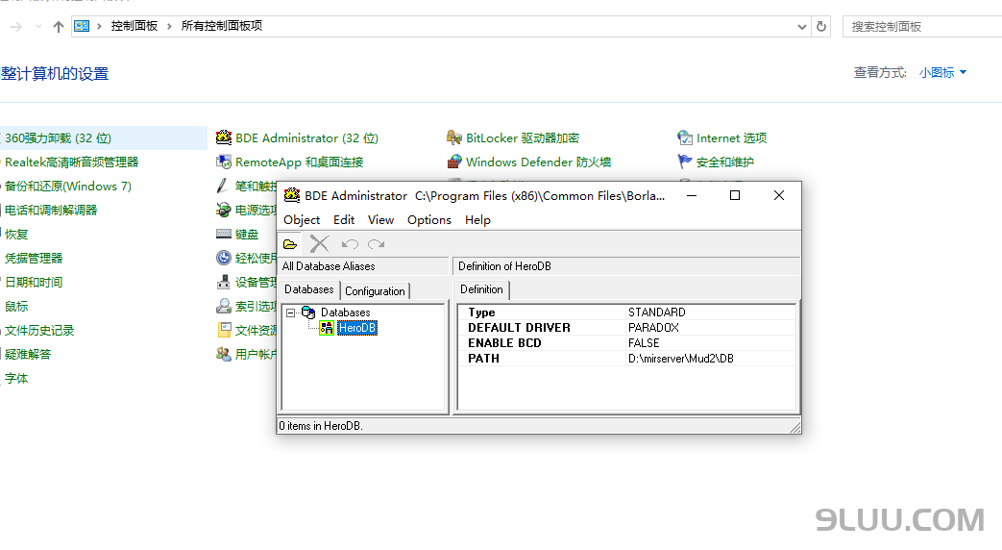The image size is (1002, 550).
Task: Select the HeroDB tree item
Action: point(357,328)
